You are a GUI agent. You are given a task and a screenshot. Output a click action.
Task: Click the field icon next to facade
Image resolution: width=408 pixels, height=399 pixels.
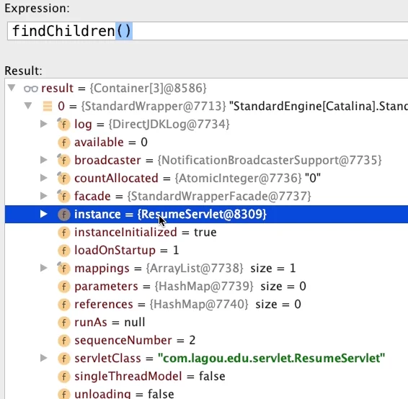(63, 196)
